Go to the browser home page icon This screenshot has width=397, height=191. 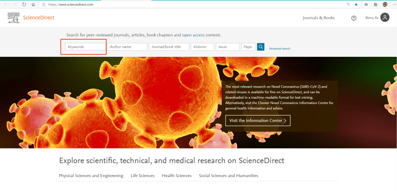[33, 4]
